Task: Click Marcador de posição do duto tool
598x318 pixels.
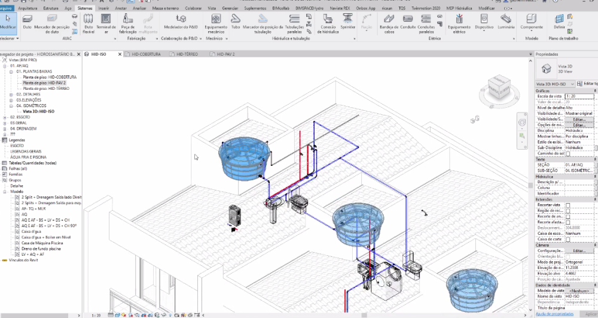Action: pos(52,24)
